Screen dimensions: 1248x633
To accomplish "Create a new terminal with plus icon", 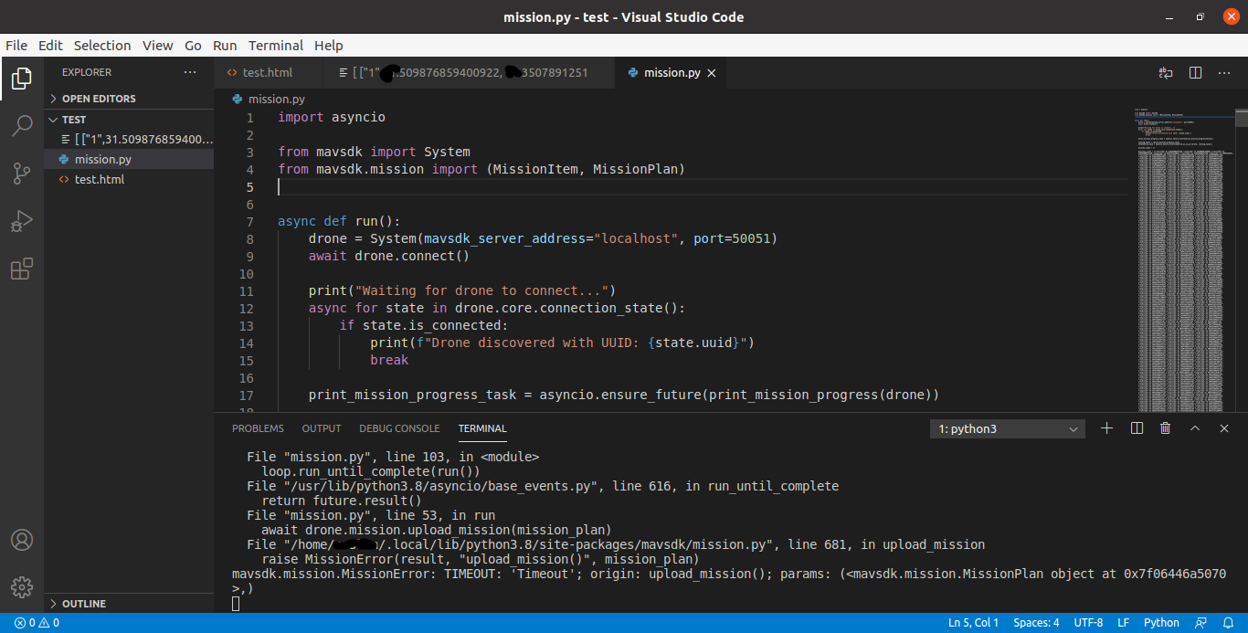I will point(1106,428).
